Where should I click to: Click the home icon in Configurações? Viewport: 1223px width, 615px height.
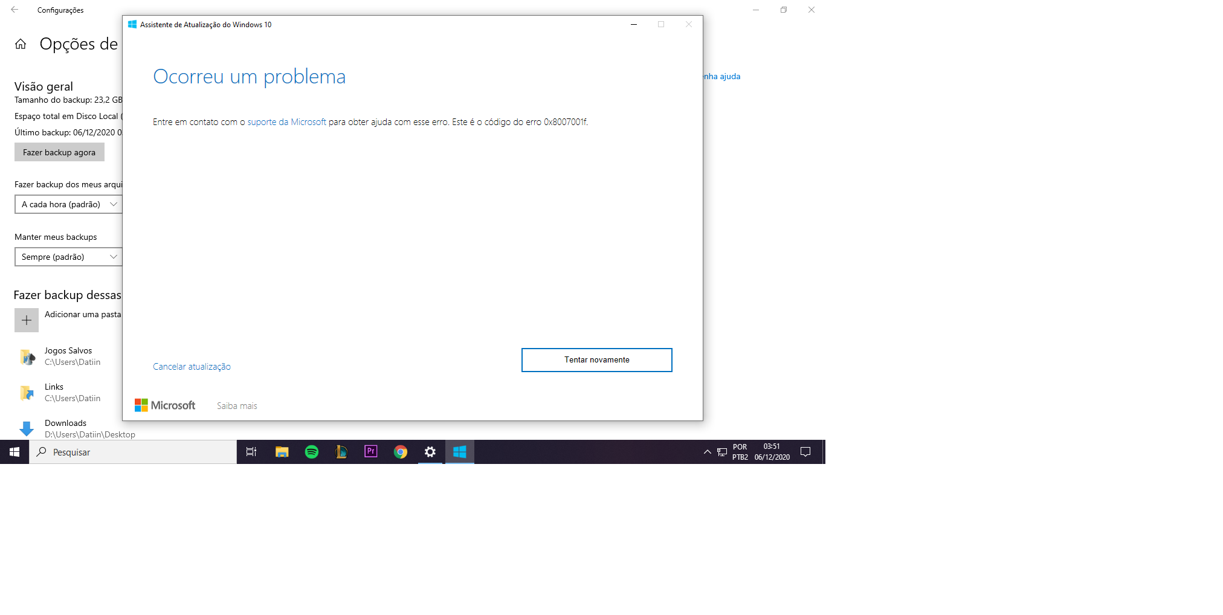pos(21,44)
